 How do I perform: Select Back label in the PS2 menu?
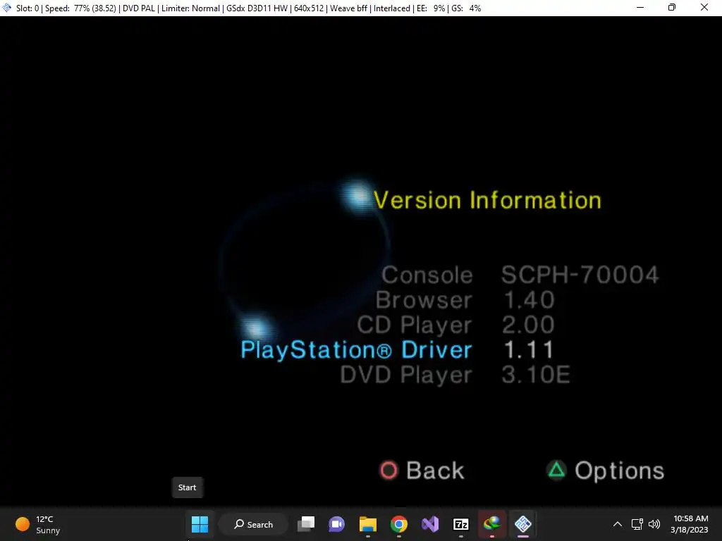point(435,471)
